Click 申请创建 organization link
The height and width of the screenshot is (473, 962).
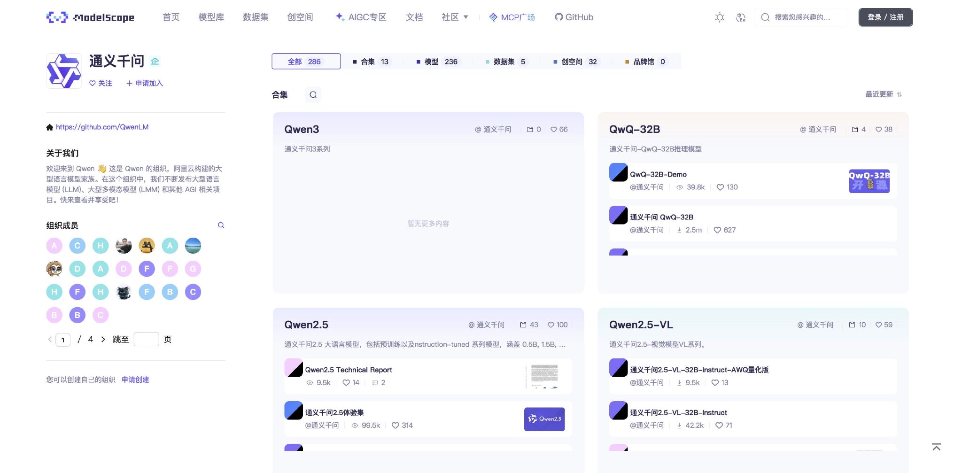tap(135, 380)
